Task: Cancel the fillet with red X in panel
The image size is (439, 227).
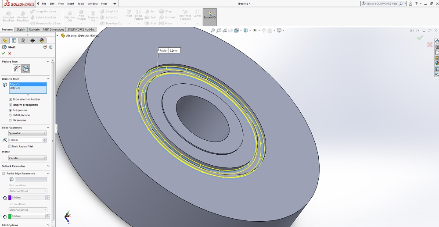Action: [10, 53]
